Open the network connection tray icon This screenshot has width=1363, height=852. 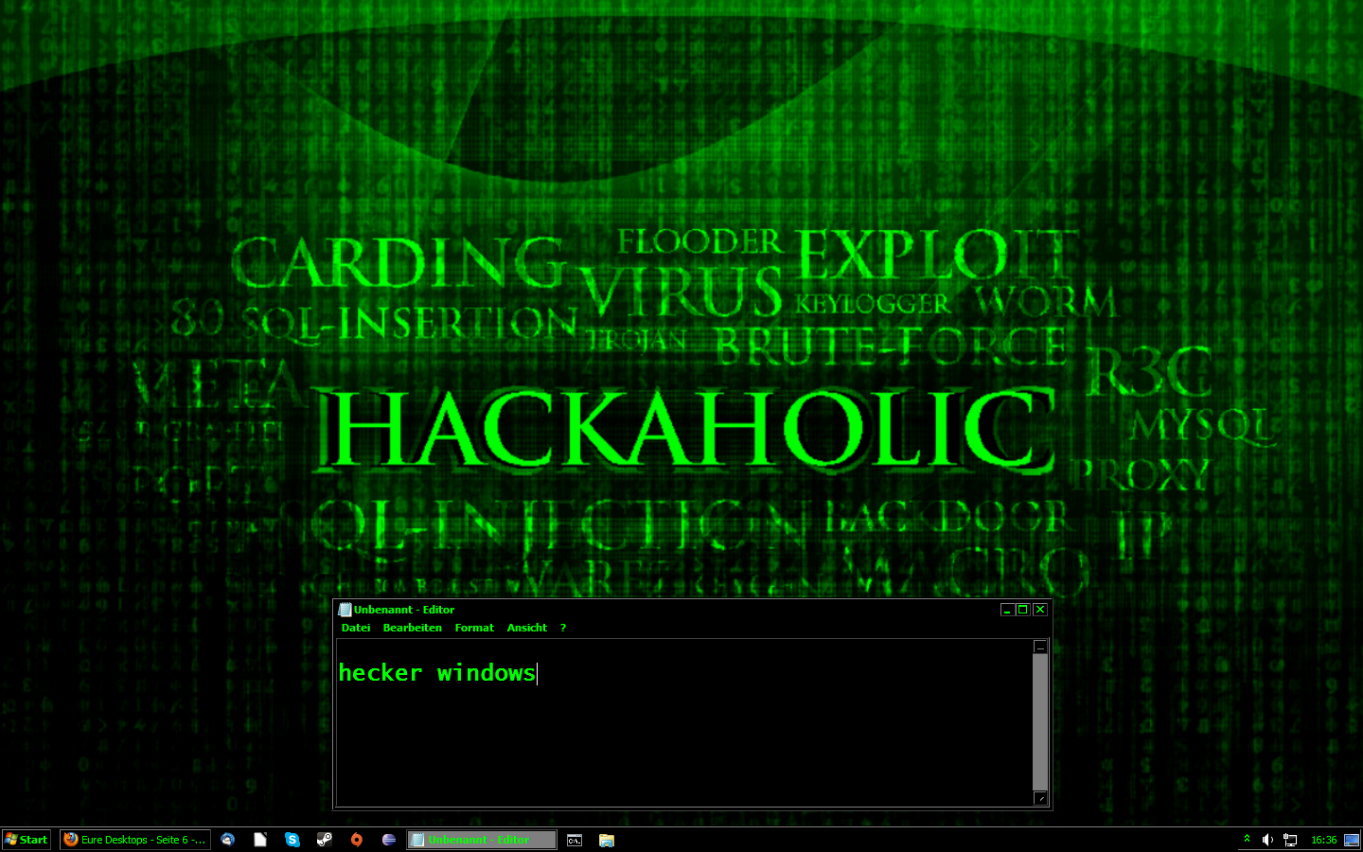1290,840
